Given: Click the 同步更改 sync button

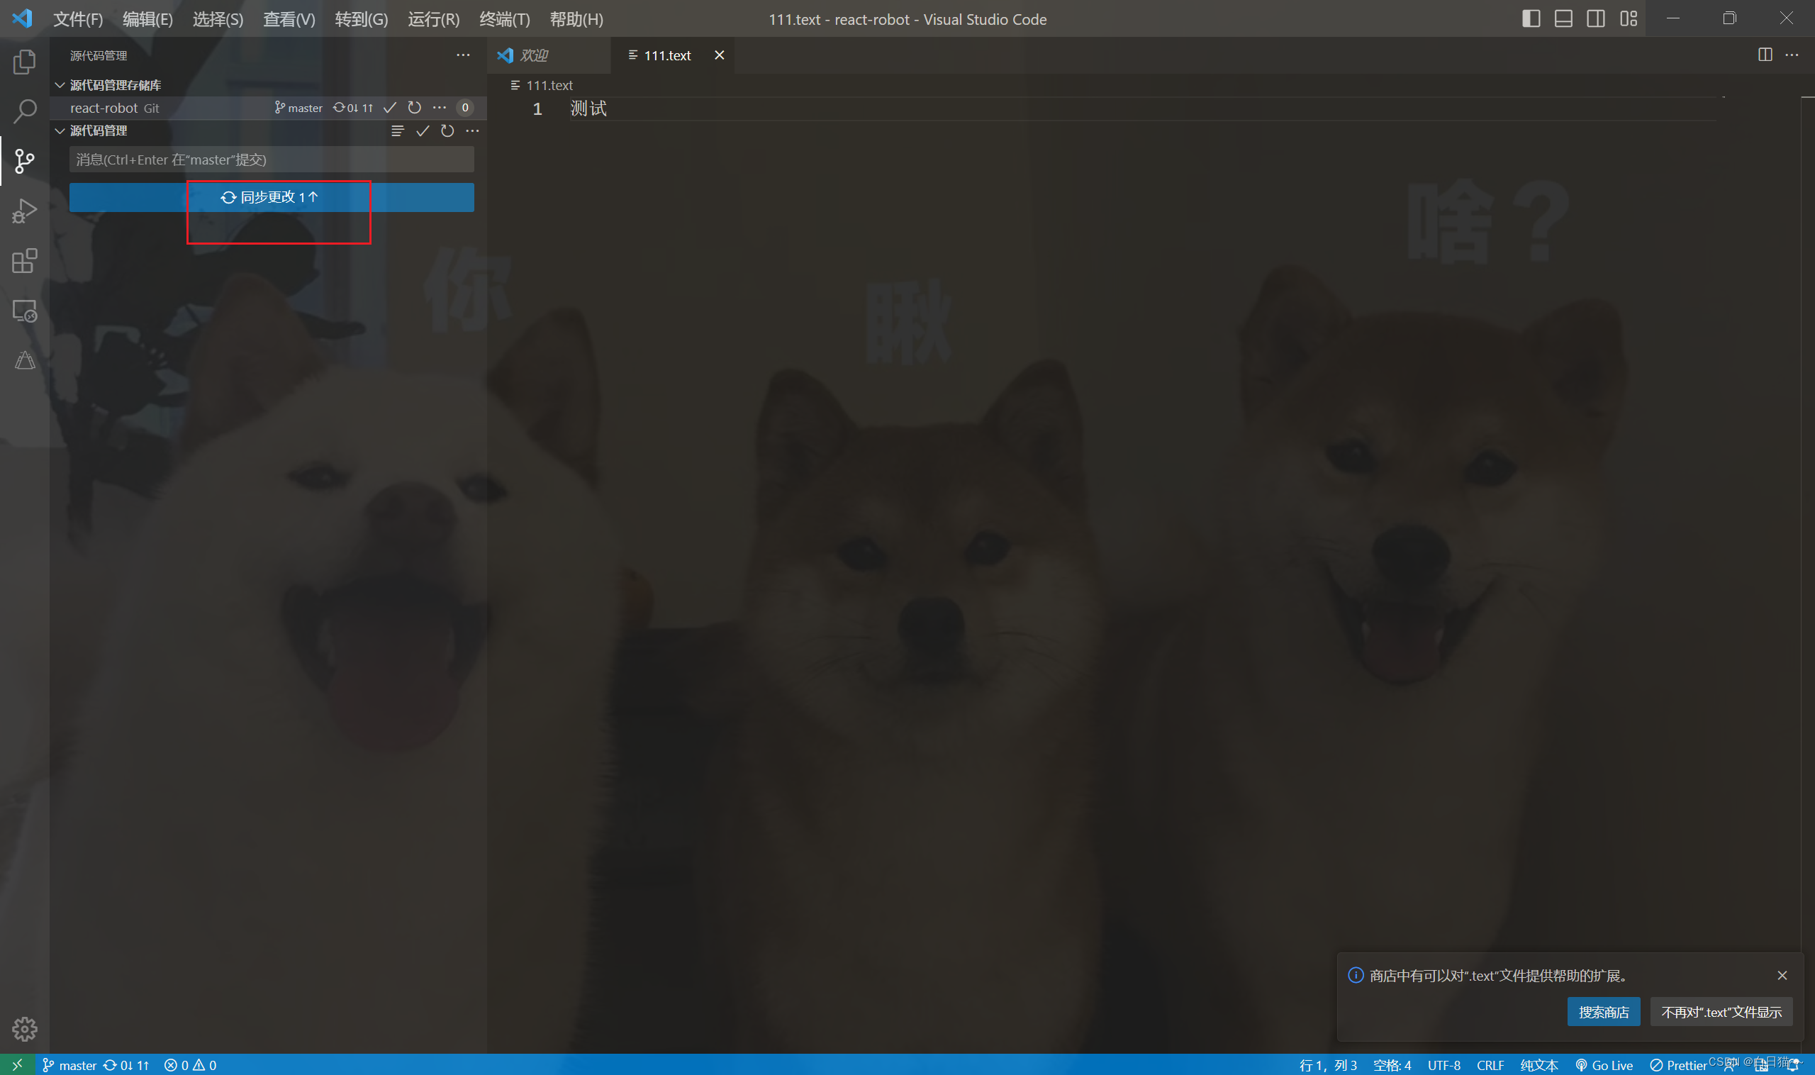Looking at the screenshot, I should 272,197.
